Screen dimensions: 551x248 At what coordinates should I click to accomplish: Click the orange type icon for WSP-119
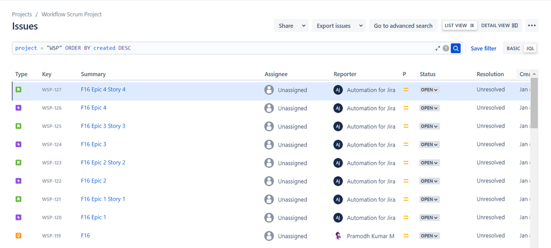click(19, 236)
